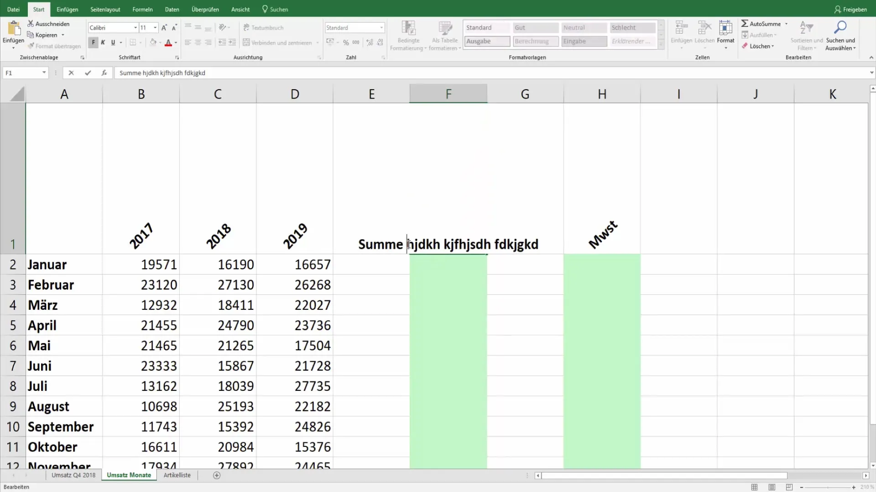Open the Umsatz Q4 2018 sheet tab
876x492 pixels.
coord(73,475)
